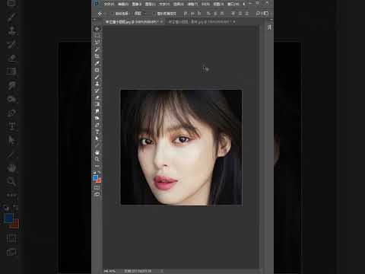This screenshot has width=365, height=274.
Task: Expand the right panel dock double-arrow
Action: point(271,20)
